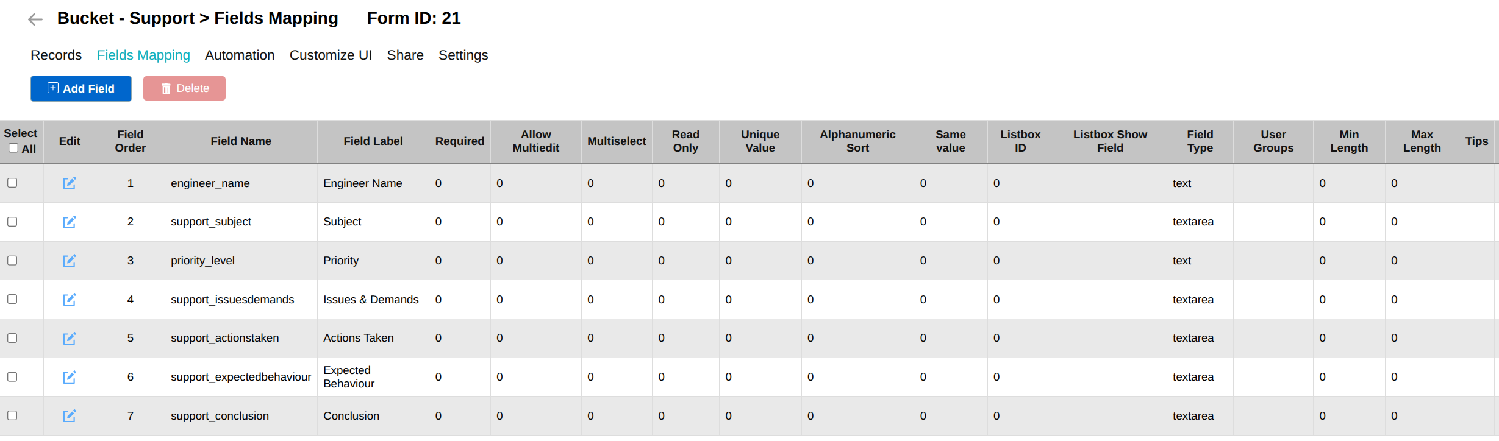Screen dimensions: 1499x441
Task: Click the Field Order column header
Action: 131,141
